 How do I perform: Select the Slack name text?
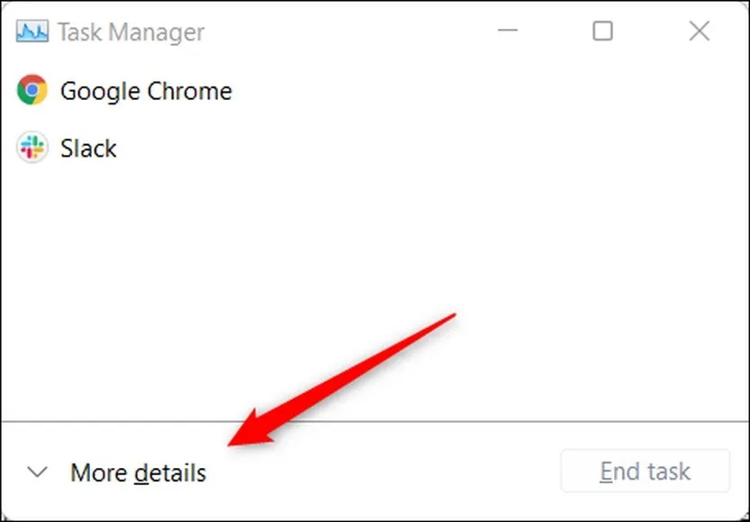pos(88,148)
